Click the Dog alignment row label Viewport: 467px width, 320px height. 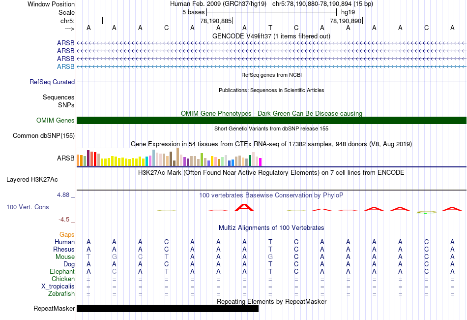(x=69, y=264)
